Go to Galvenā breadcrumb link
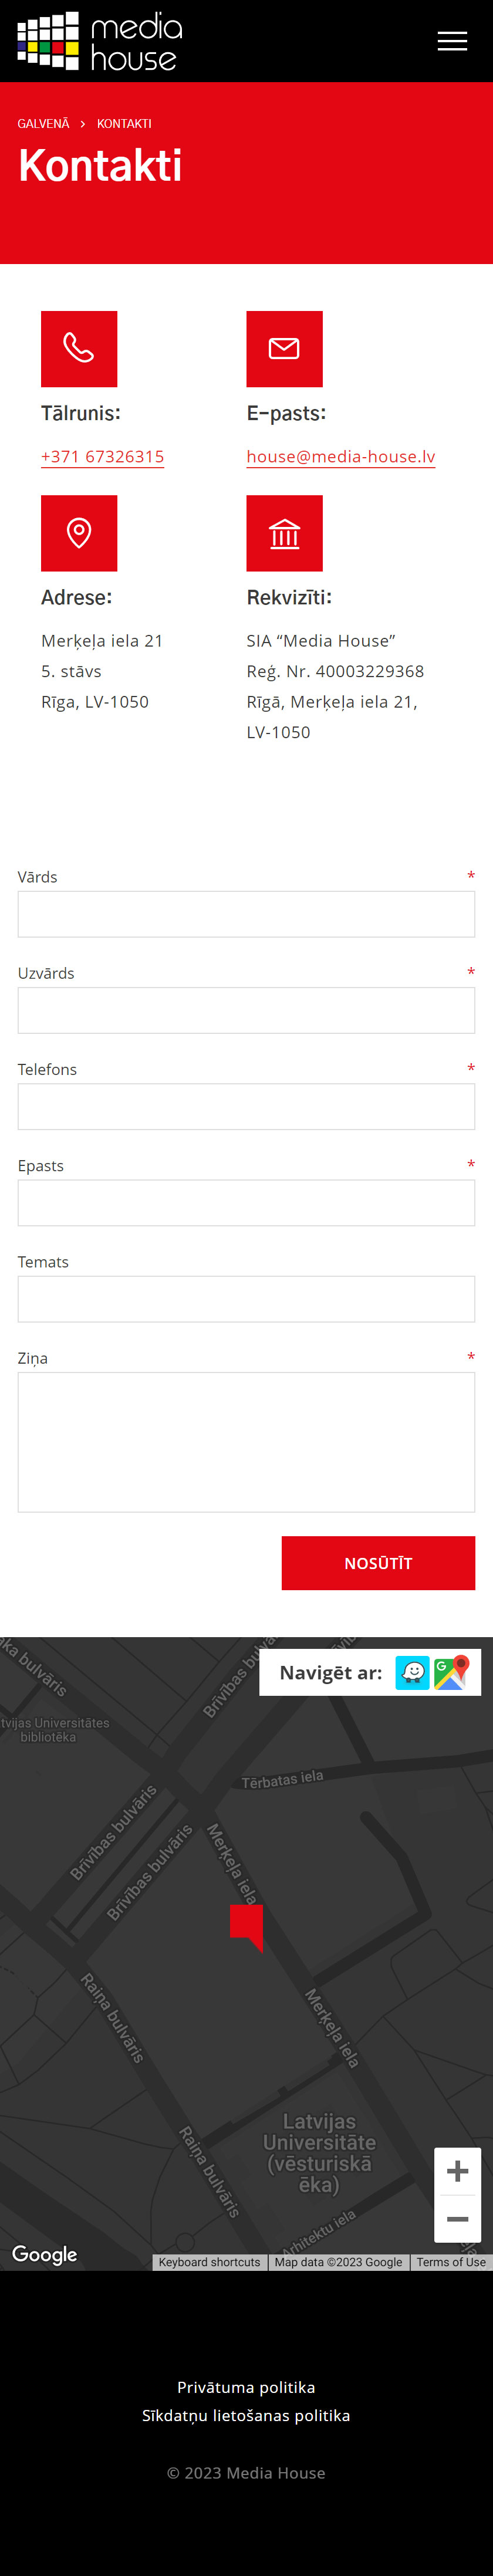 43,124
